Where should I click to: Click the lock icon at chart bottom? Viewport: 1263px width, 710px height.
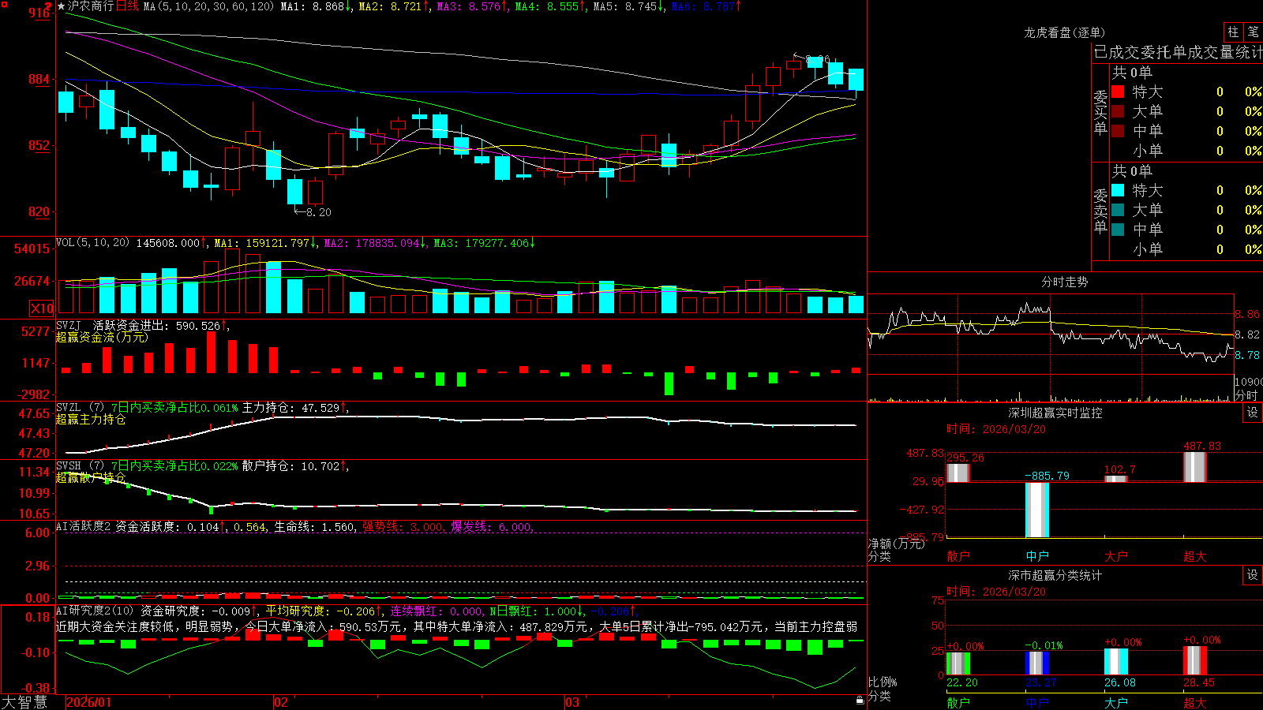tap(860, 700)
